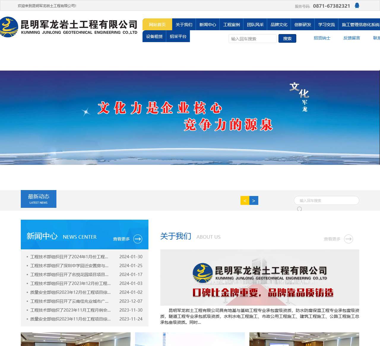Navigate to 创新研发 section

303,25
